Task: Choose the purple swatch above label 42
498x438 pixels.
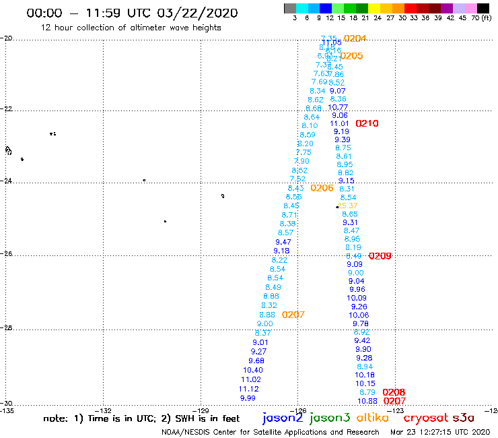Action: [x=447, y=8]
